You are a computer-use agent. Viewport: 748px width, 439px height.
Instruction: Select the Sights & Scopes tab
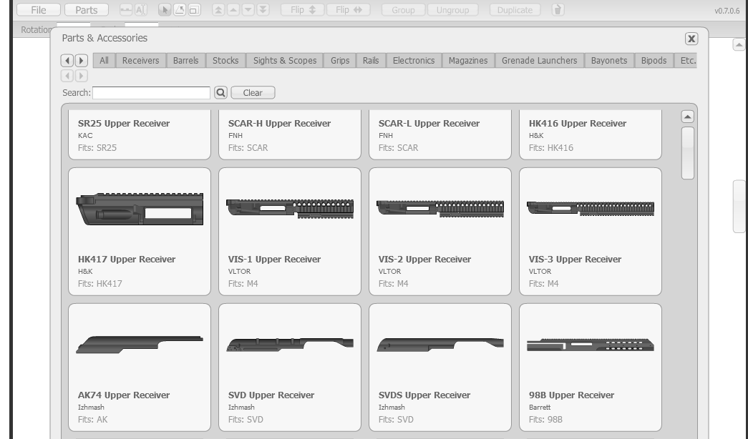285,61
